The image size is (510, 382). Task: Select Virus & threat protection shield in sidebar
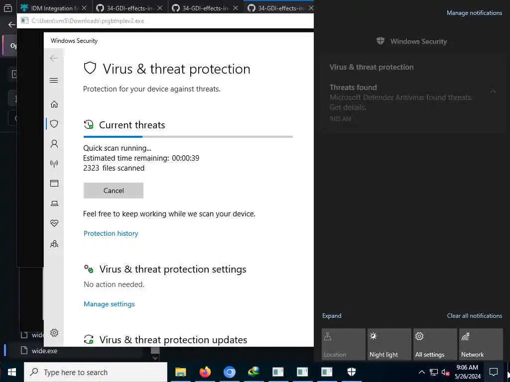[54, 124]
